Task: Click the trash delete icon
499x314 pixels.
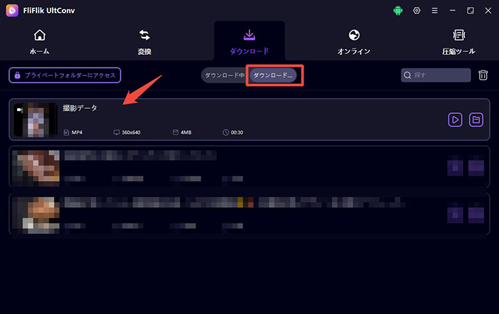Action: click(483, 75)
